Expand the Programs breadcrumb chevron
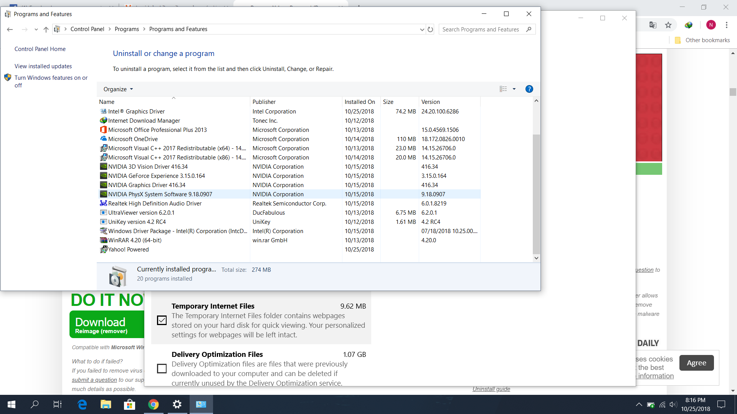The image size is (737, 414). tap(144, 29)
